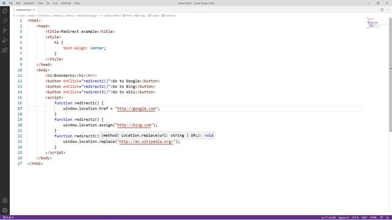Select the redirect.html editor tab

point(24,10)
